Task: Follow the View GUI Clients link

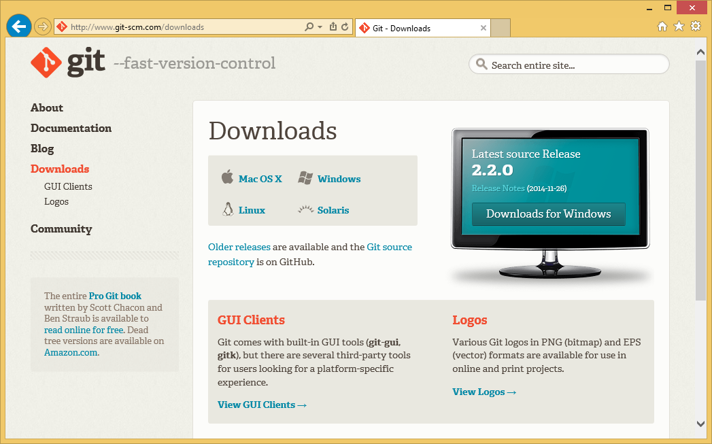Action: tap(262, 405)
